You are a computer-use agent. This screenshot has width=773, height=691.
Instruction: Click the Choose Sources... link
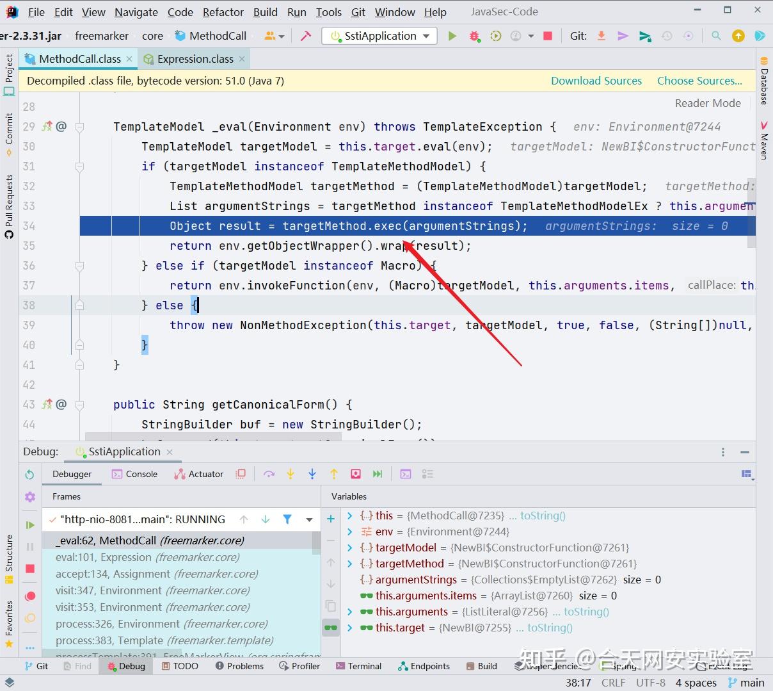click(699, 81)
